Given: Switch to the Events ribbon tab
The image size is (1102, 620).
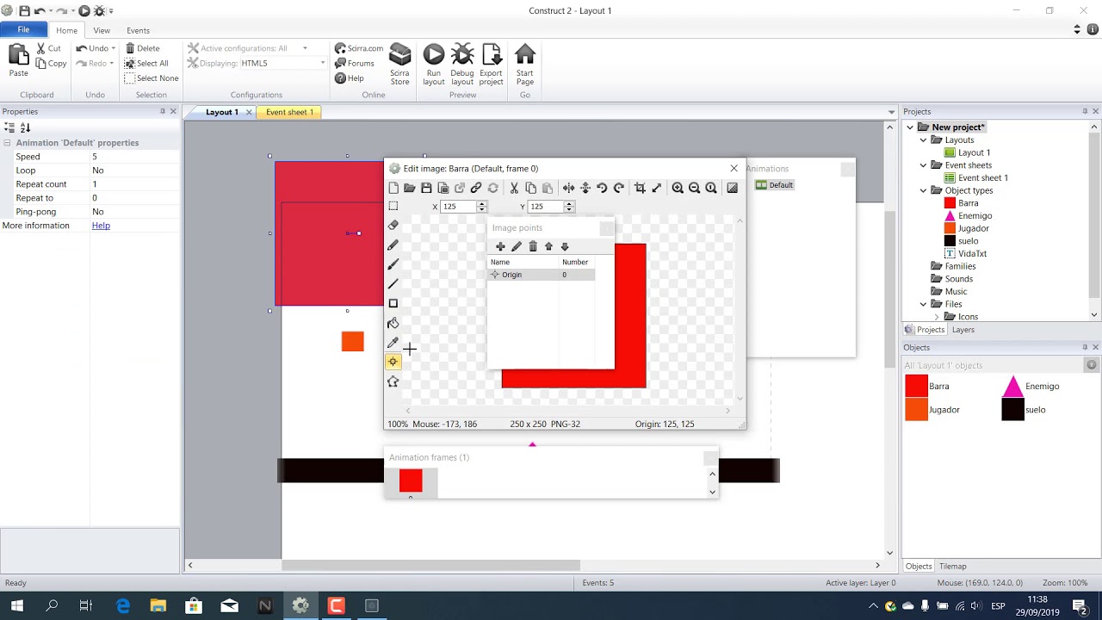Looking at the screenshot, I should click(138, 31).
